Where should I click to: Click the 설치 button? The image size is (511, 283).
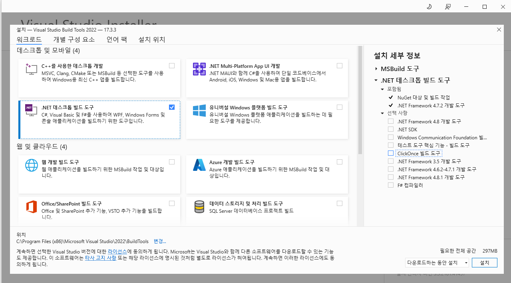tap(484, 263)
